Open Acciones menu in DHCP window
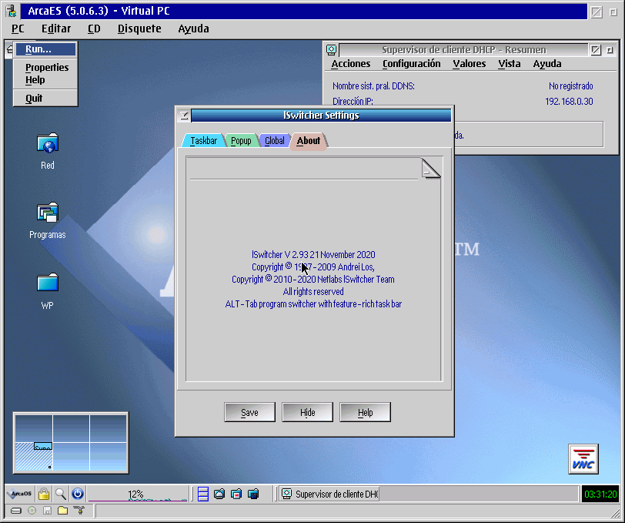Viewport: 625px width, 523px height. (x=351, y=64)
